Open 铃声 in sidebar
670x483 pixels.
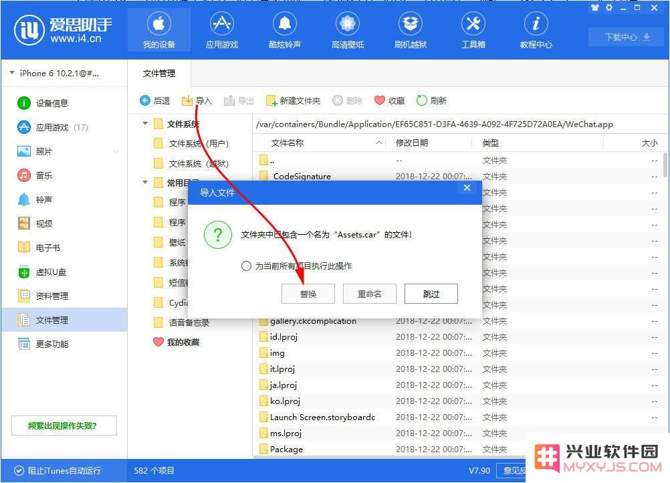tap(64, 199)
